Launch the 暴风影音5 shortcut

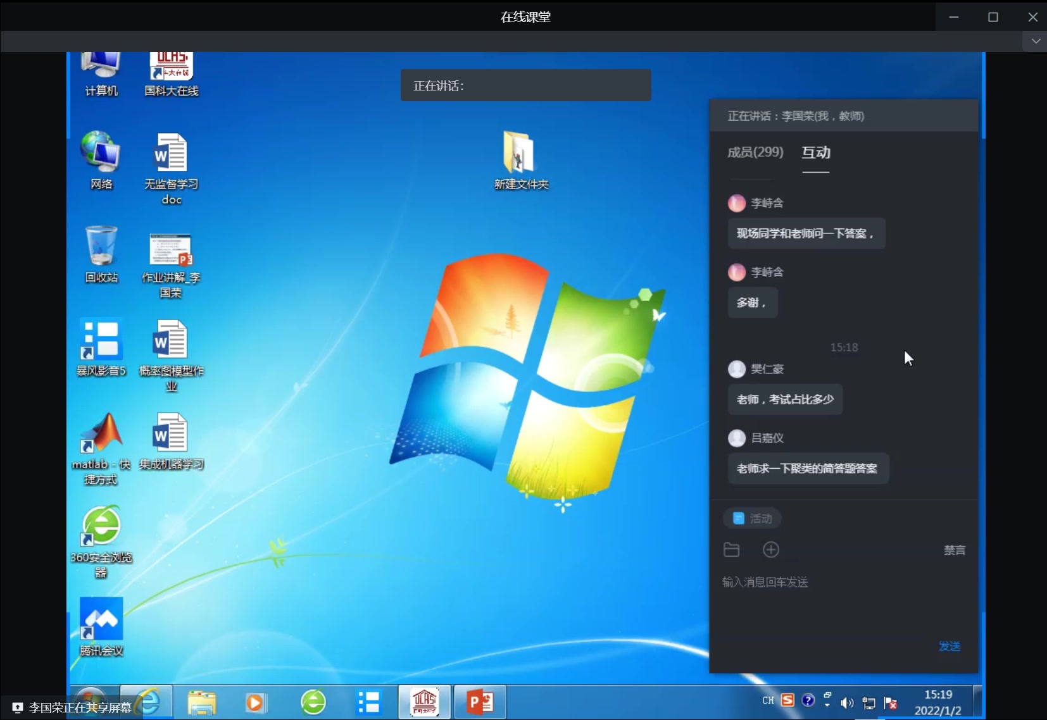pyautogui.click(x=101, y=347)
